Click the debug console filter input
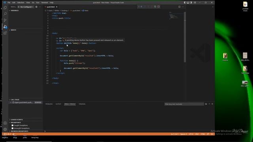The image size is (253, 142). pyautogui.click(x=184, y=104)
